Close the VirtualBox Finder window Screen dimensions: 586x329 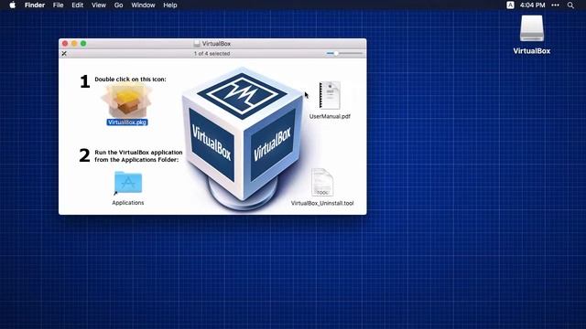tap(65, 44)
